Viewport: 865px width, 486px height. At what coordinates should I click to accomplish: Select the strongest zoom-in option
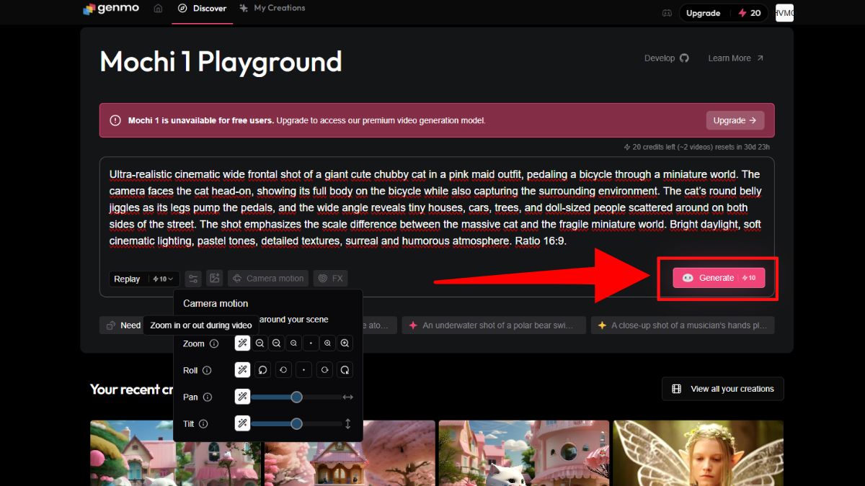click(x=345, y=343)
